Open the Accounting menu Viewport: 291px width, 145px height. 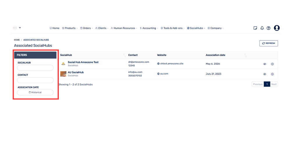tap(149, 28)
